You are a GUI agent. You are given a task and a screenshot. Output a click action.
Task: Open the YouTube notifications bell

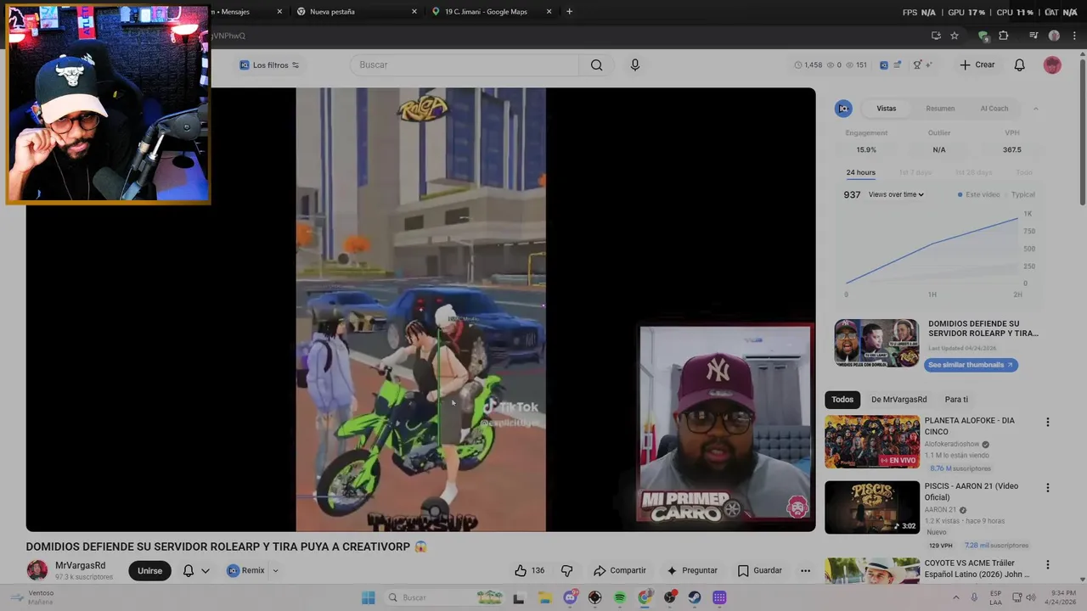1019,65
